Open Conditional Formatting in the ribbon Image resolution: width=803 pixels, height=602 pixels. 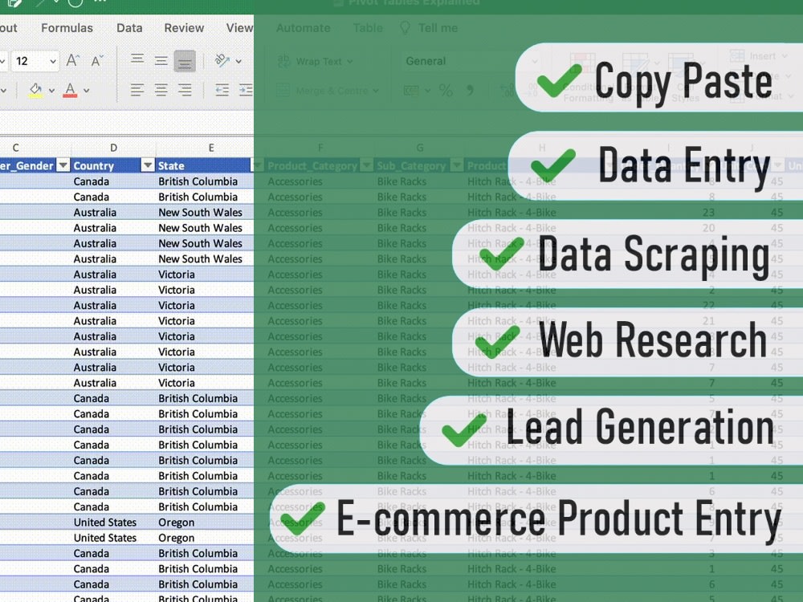tap(588, 77)
